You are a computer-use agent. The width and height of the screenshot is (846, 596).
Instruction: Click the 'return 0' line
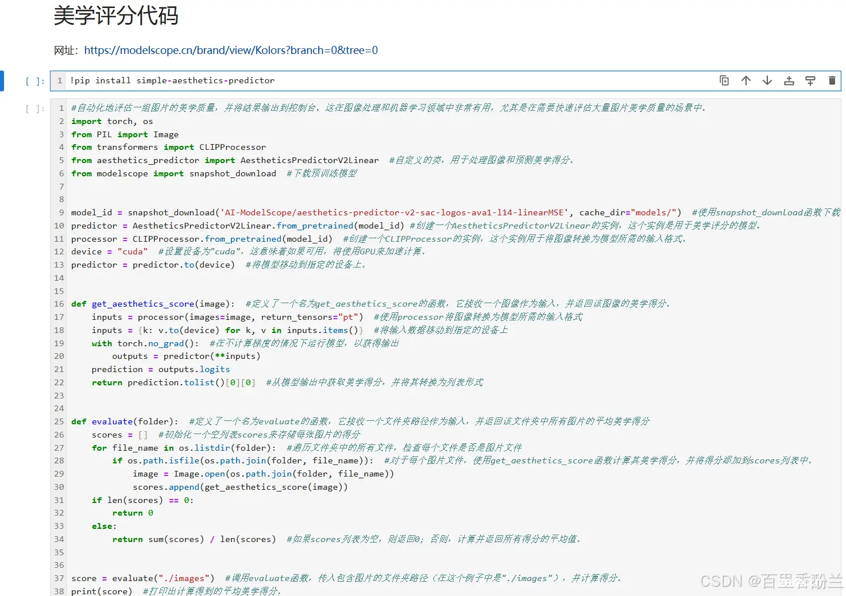coord(133,513)
